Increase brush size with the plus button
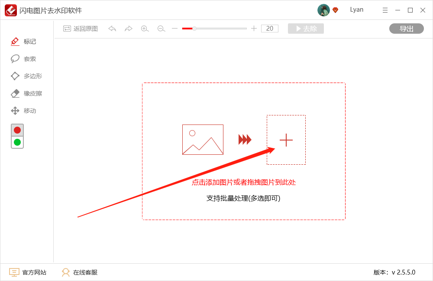Image resolution: width=433 pixels, height=281 pixels. coord(254,29)
